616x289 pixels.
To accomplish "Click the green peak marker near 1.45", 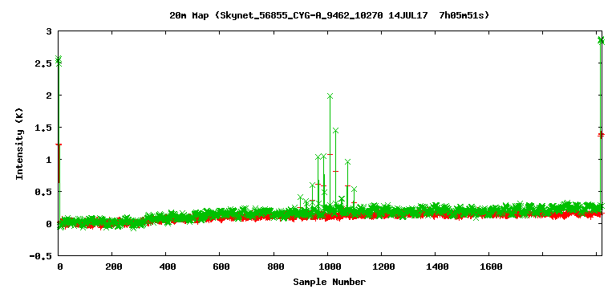I will coord(335,131).
